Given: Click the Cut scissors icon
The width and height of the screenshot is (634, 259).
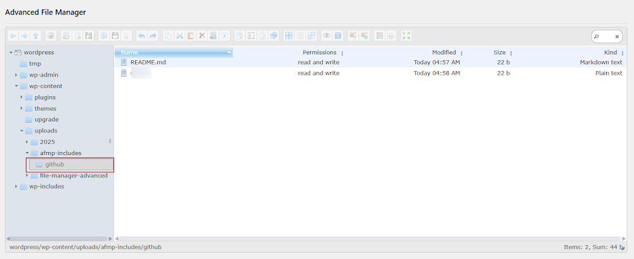Looking at the screenshot, I should click(179, 36).
